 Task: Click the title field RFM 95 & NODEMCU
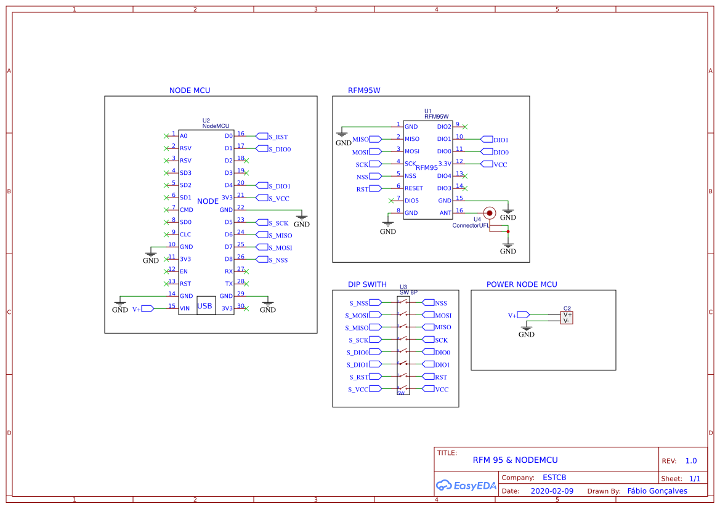tap(515, 460)
